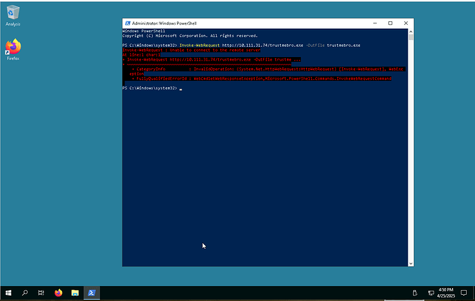Launch Firefox from the taskbar
Image resolution: width=475 pixels, height=301 pixels.
point(58,292)
